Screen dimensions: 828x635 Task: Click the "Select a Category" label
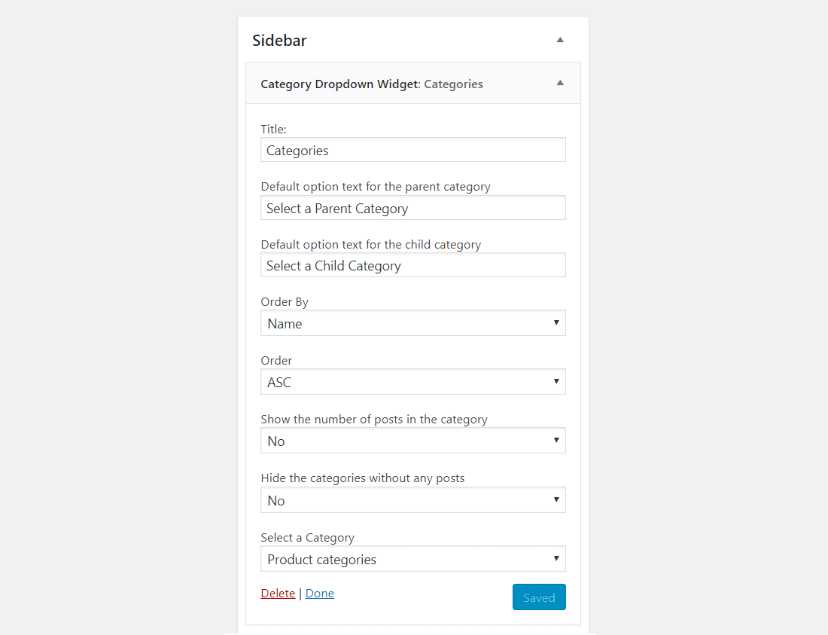307,538
